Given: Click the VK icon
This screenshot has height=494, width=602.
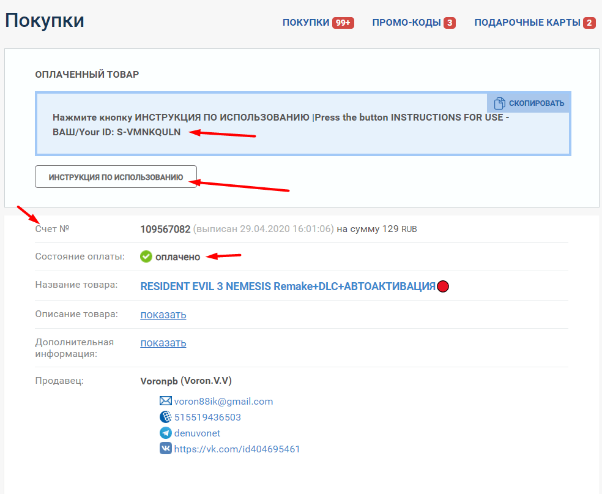Looking at the screenshot, I should [x=165, y=449].
